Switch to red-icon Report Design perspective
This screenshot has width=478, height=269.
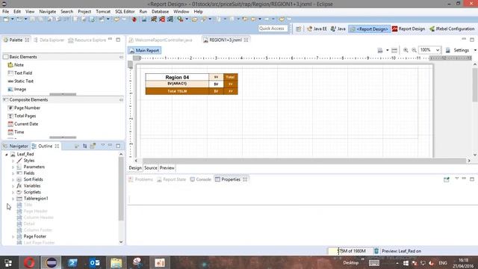click(409, 28)
